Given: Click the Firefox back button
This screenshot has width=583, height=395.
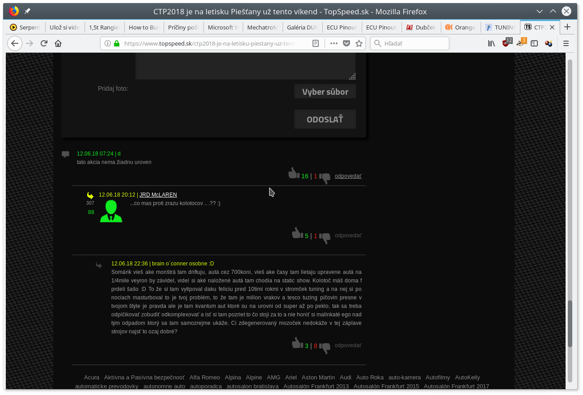Looking at the screenshot, I should pyautogui.click(x=15, y=43).
